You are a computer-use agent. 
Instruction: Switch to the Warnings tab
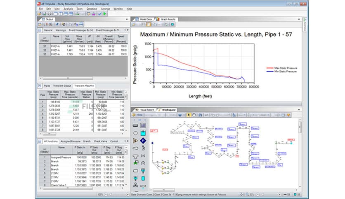tap(61, 30)
